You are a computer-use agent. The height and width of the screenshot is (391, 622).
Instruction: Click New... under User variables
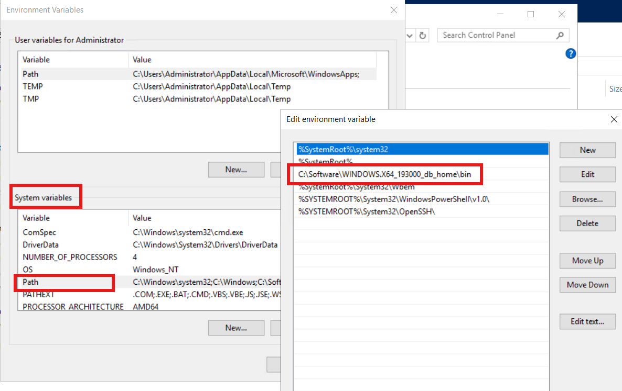[x=236, y=170]
